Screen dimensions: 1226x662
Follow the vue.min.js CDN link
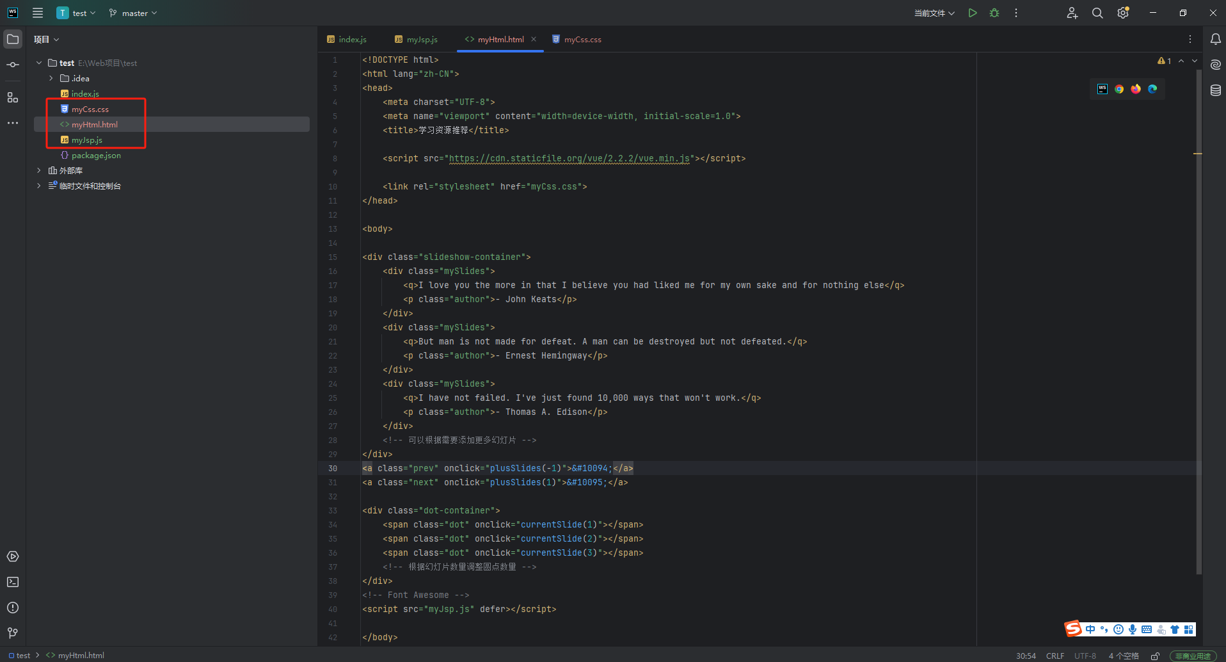pyautogui.click(x=569, y=158)
